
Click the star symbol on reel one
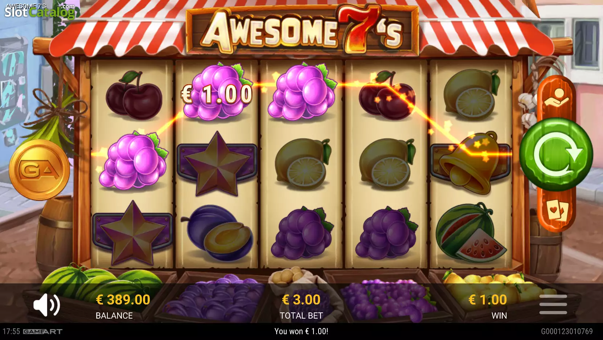[x=133, y=233]
